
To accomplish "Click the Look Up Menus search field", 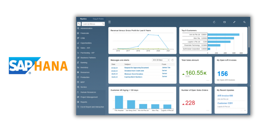I will click(93, 24).
